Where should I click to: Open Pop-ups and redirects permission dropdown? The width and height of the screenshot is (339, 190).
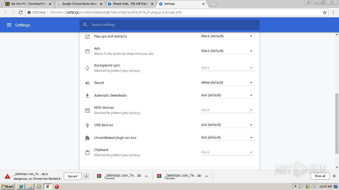click(228, 36)
